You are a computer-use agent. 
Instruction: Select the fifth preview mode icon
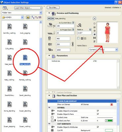point(95,38)
